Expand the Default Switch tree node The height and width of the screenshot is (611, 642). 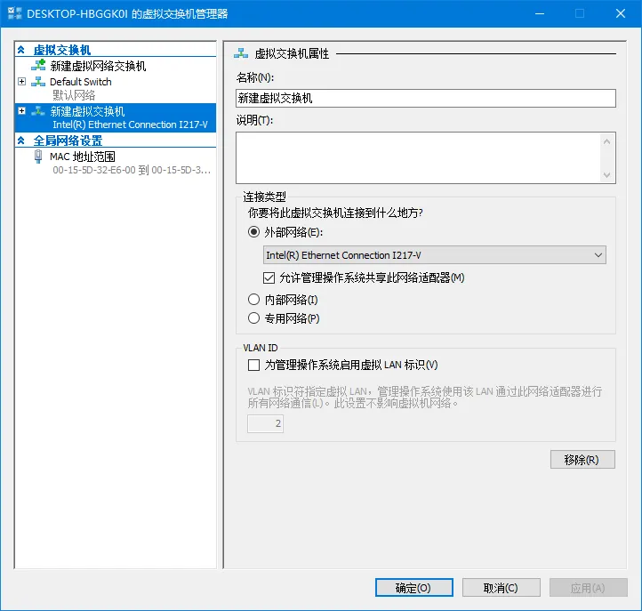coord(21,81)
